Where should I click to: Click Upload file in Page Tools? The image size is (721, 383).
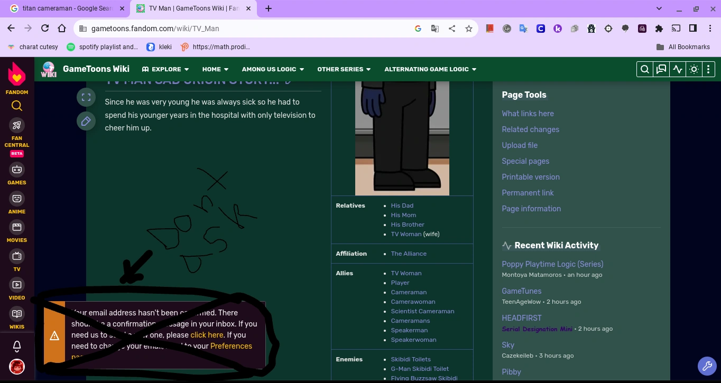(x=520, y=145)
